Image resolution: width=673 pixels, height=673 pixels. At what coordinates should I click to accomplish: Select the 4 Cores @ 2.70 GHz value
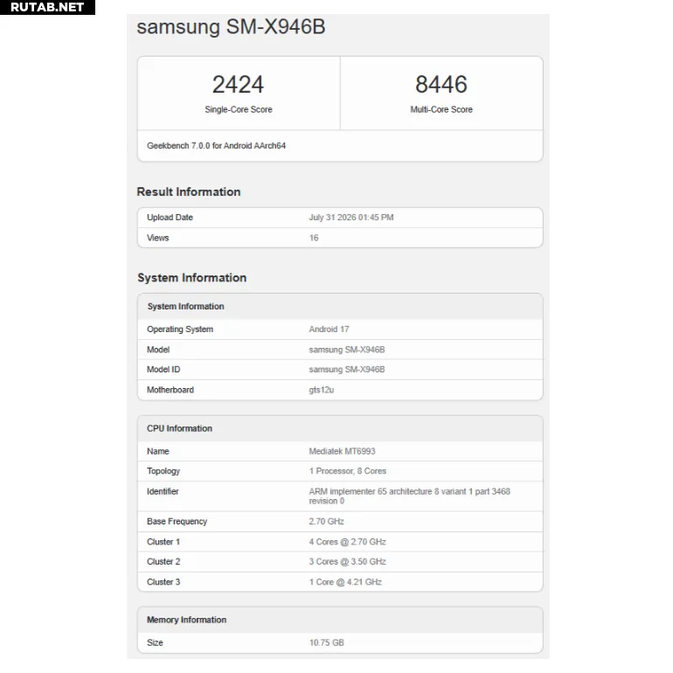coord(347,542)
